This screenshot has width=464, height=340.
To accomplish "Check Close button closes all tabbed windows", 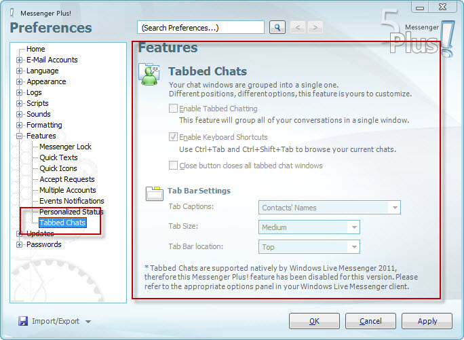I will click(x=174, y=166).
